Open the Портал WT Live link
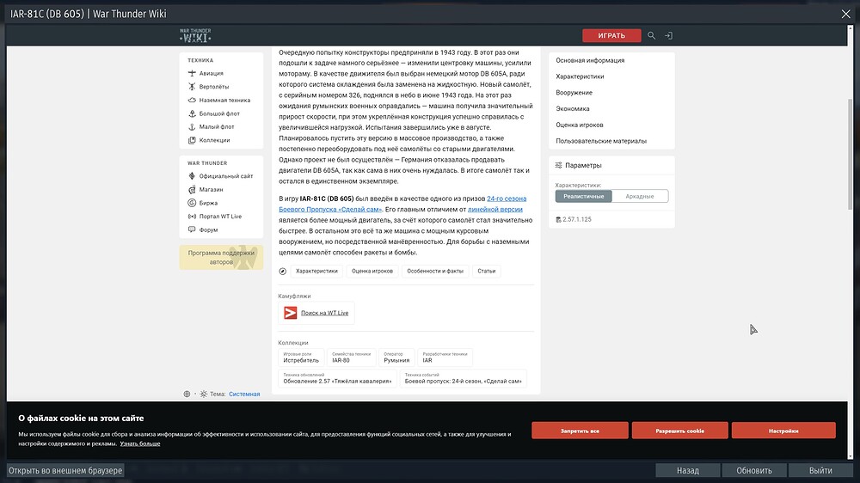 (220, 217)
